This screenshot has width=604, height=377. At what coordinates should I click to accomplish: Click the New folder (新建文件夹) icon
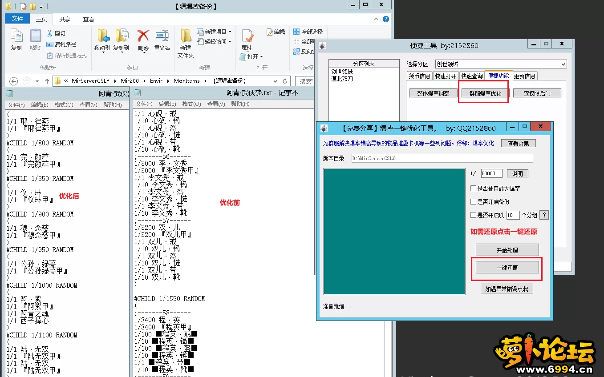point(186,36)
